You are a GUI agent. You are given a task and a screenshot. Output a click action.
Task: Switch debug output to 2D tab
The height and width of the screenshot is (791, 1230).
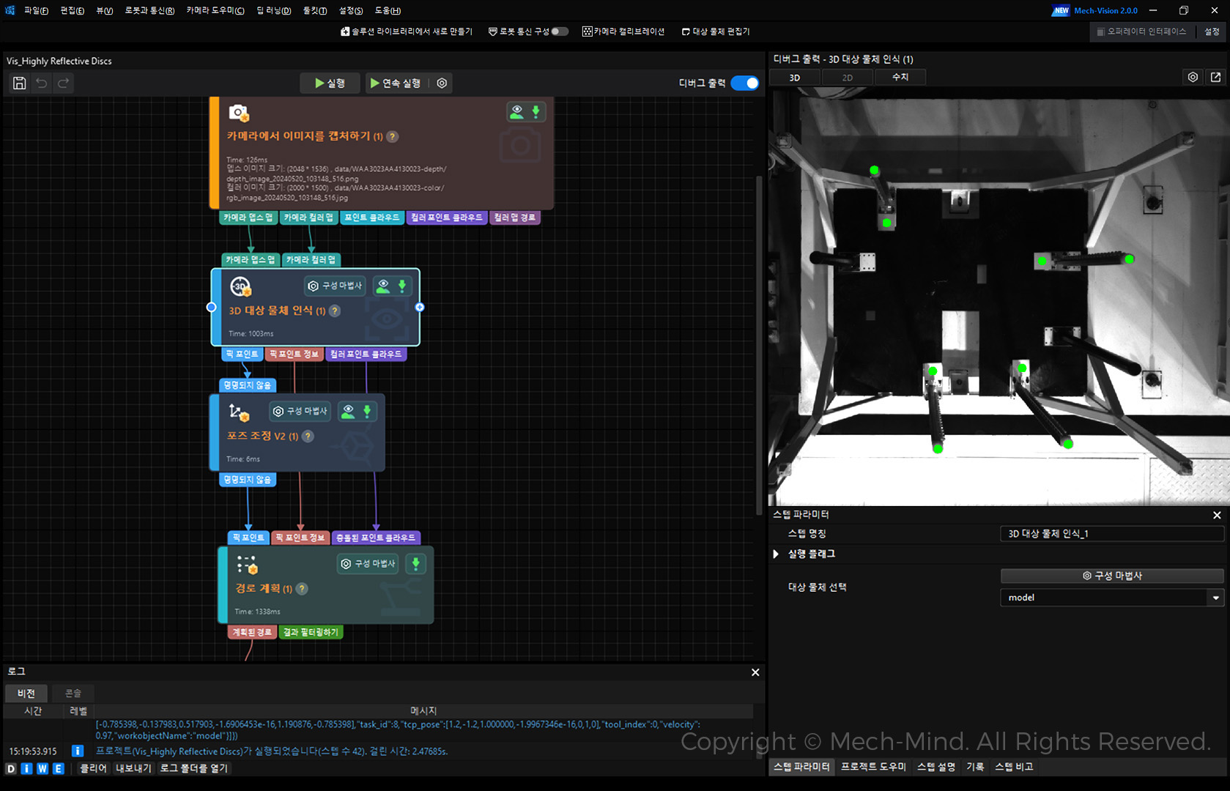point(847,78)
